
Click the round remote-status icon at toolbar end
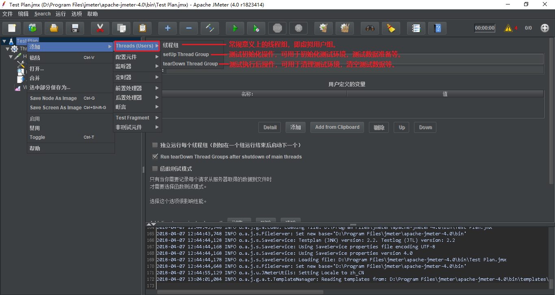click(545, 28)
